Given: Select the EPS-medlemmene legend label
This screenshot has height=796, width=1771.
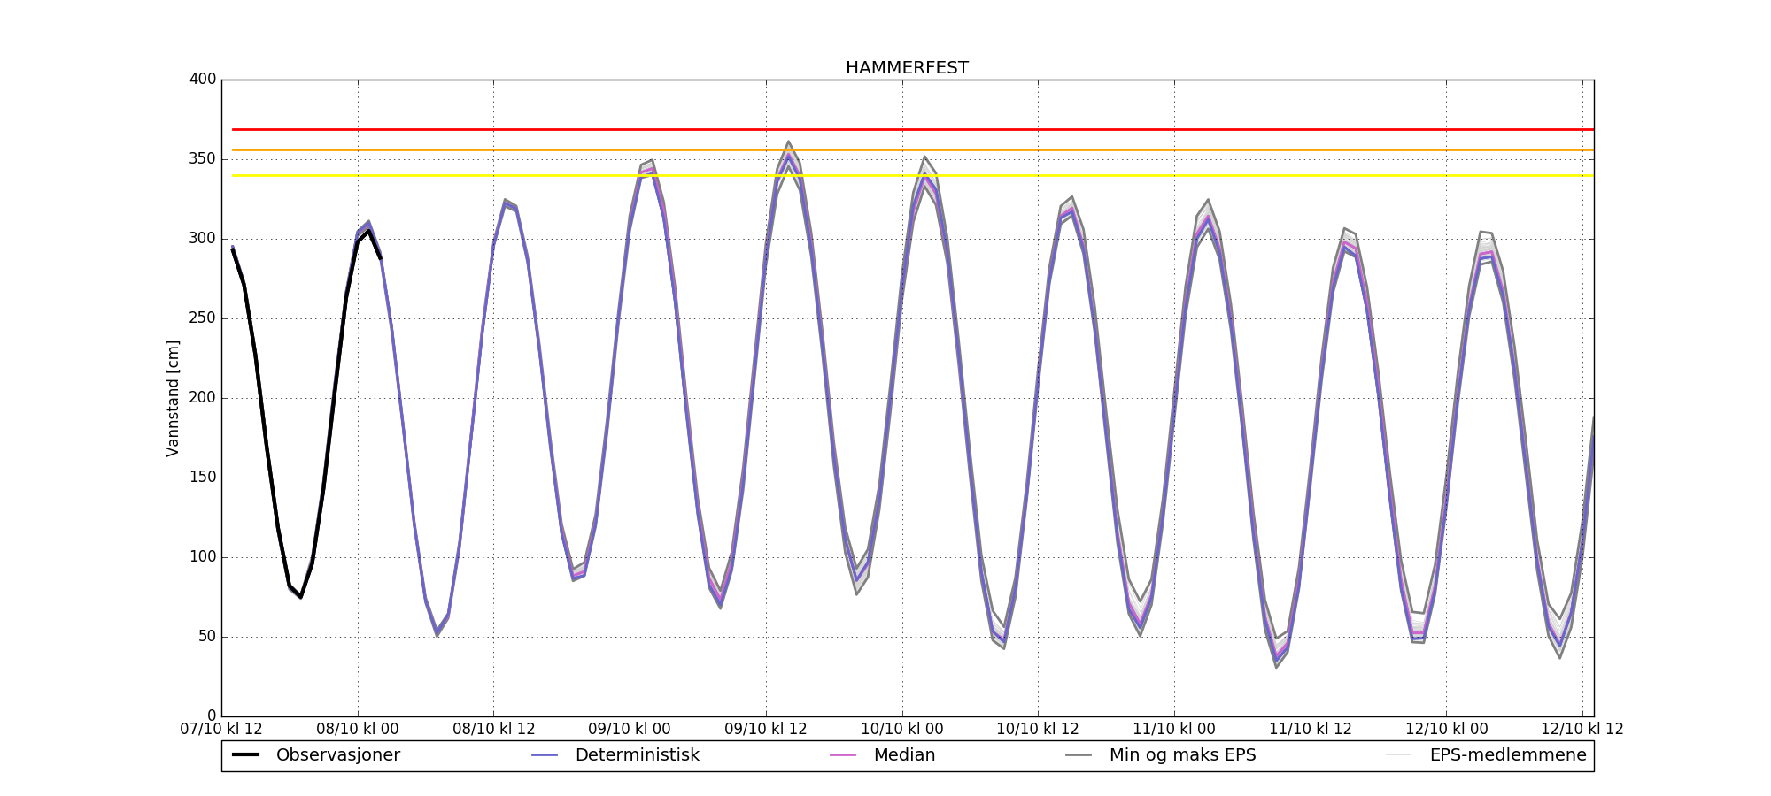Looking at the screenshot, I should [1508, 755].
